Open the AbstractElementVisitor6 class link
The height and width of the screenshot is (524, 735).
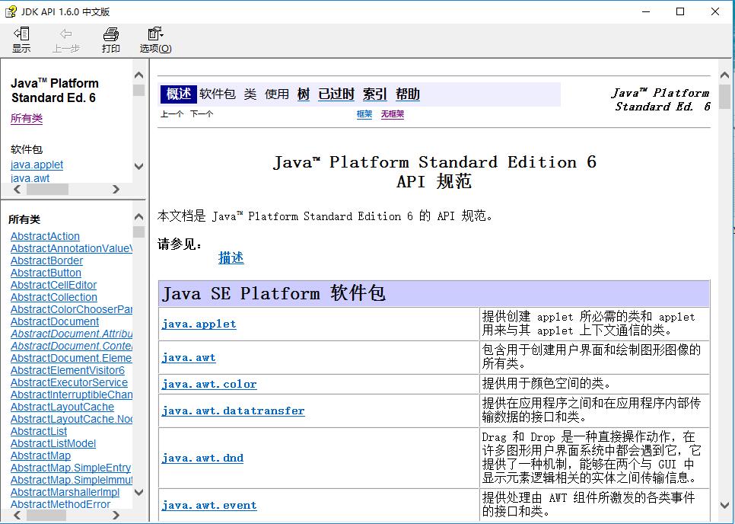pos(68,370)
